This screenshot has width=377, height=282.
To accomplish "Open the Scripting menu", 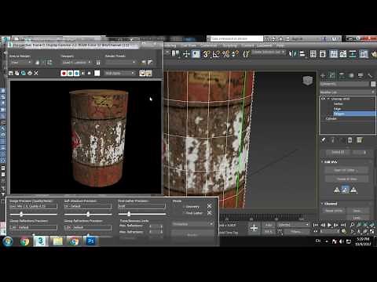I will (x=229, y=45).
